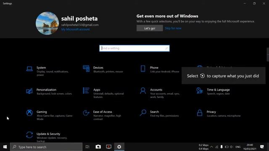Open the Windows Start menu

click(x=5, y=147)
